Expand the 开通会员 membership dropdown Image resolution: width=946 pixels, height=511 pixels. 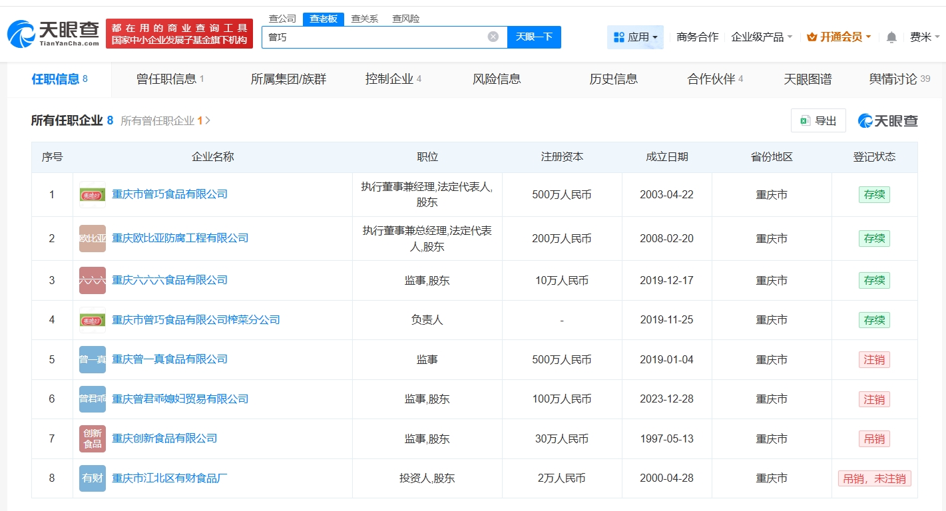tap(839, 37)
